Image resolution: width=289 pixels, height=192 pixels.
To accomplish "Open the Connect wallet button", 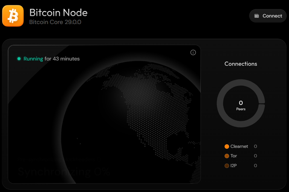I will point(268,16).
